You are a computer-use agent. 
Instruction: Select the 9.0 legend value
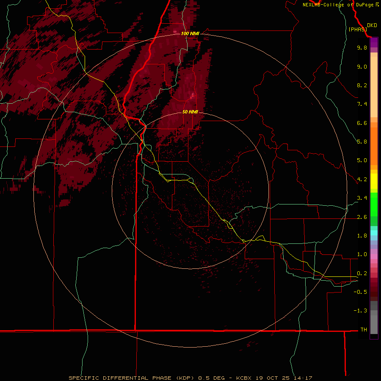(362, 66)
